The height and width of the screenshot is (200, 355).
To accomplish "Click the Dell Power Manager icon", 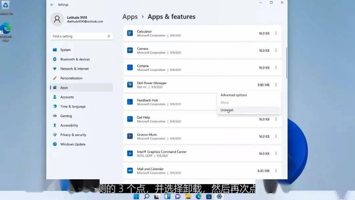I will 130,85.
